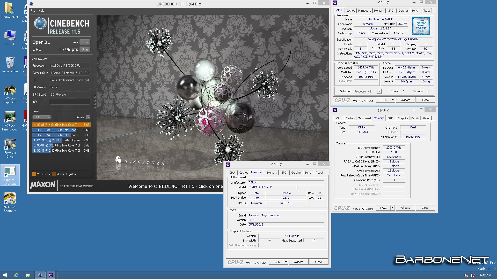Expand Tools dropdown arrow in Memory CPU-Z window

392,208
